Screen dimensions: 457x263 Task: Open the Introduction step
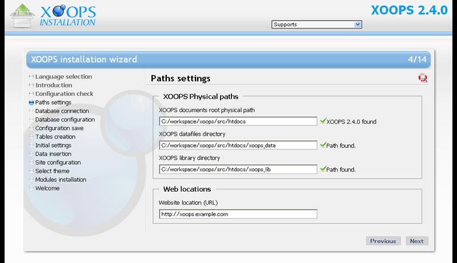pos(54,85)
